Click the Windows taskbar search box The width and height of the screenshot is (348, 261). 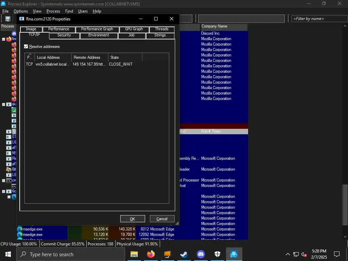[71, 254]
